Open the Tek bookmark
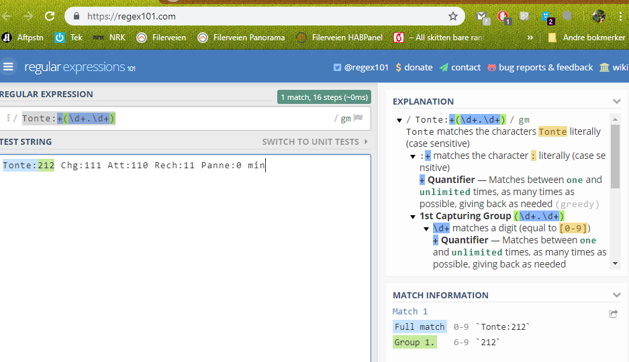 coord(68,38)
